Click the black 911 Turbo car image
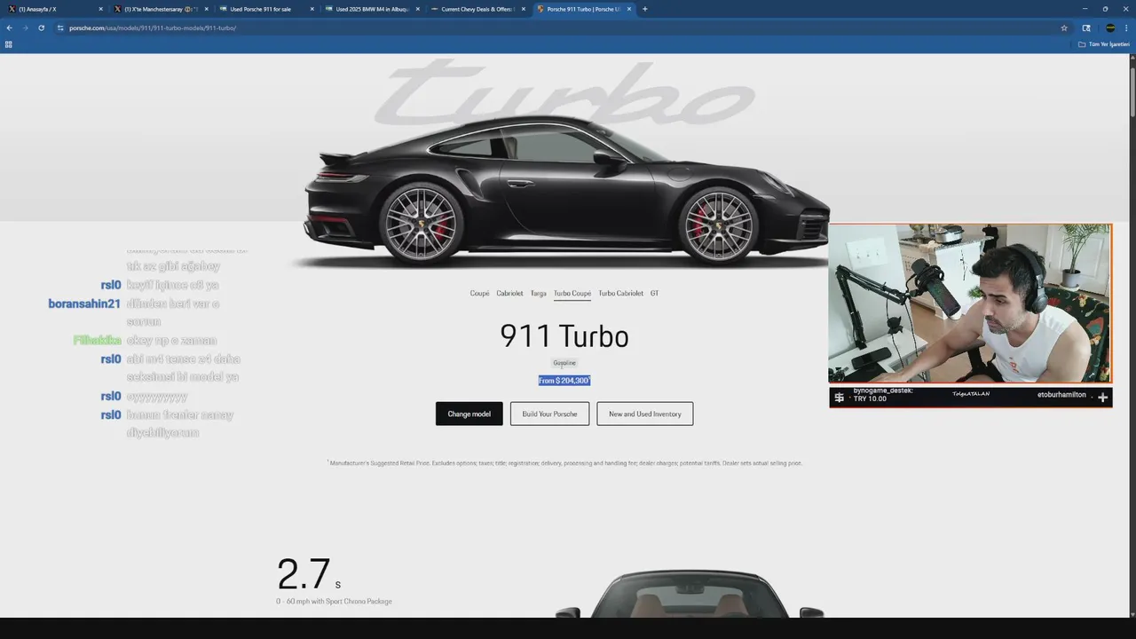The width and height of the screenshot is (1136, 639). 565,193
